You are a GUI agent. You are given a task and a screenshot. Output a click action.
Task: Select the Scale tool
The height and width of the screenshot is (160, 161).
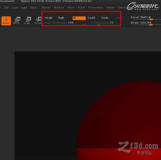coord(27,21)
